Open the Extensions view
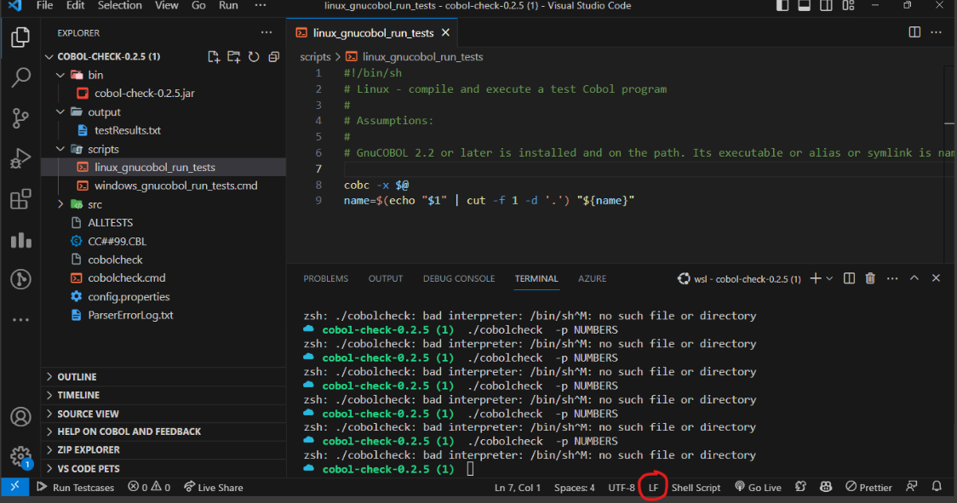Screen dimensions: 957x503 click(20, 200)
